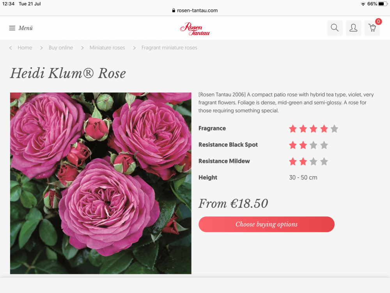Open the shopping cart icon

(x=372, y=28)
